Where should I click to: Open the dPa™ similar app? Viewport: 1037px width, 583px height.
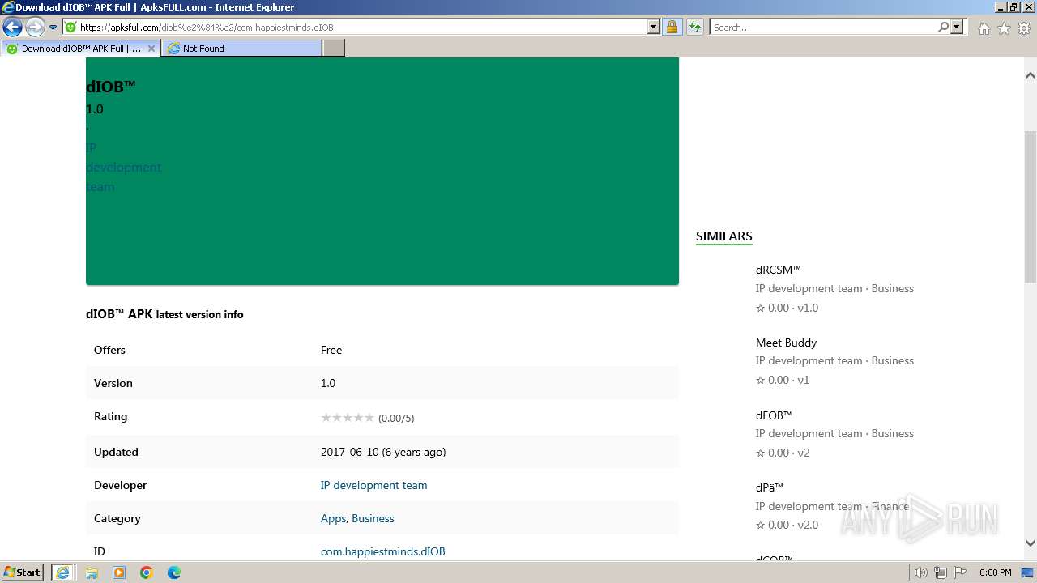point(770,487)
